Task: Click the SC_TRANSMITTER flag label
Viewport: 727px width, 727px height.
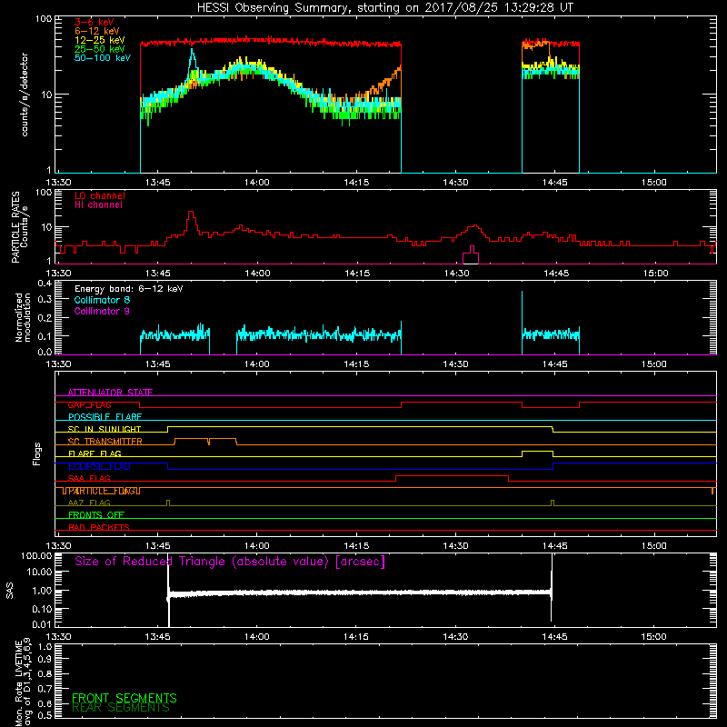Action: point(105,442)
